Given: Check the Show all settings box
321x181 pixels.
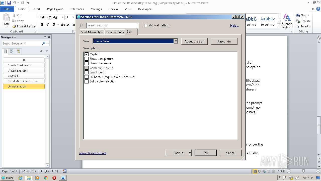Looking at the screenshot, I should (145, 25).
